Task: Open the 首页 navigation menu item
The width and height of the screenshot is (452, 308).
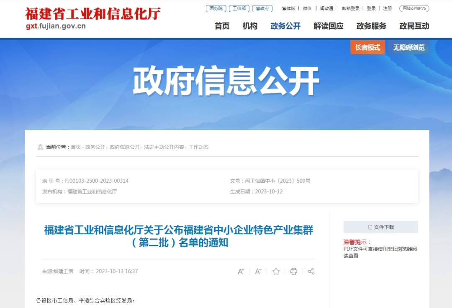Action: pyautogui.click(x=222, y=26)
